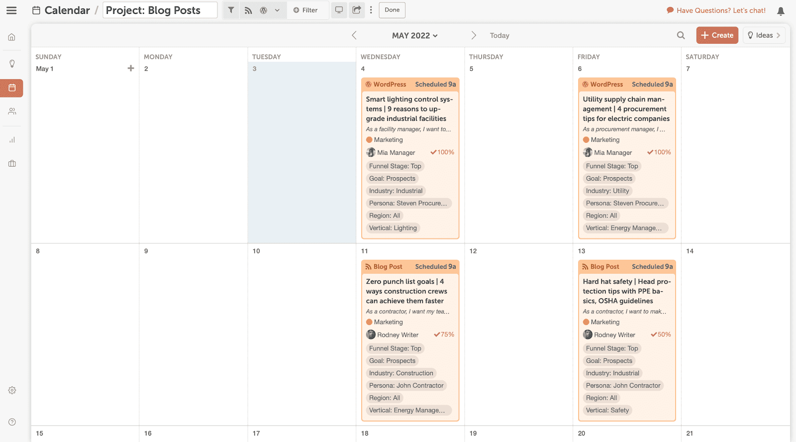This screenshot has width=796, height=442.
Task: Click Rodney Writer avatar on Zero punch card
Action: pos(371,334)
